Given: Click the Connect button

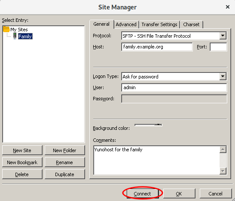Looking at the screenshot, I should pyautogui.click(x=143, y=194).
